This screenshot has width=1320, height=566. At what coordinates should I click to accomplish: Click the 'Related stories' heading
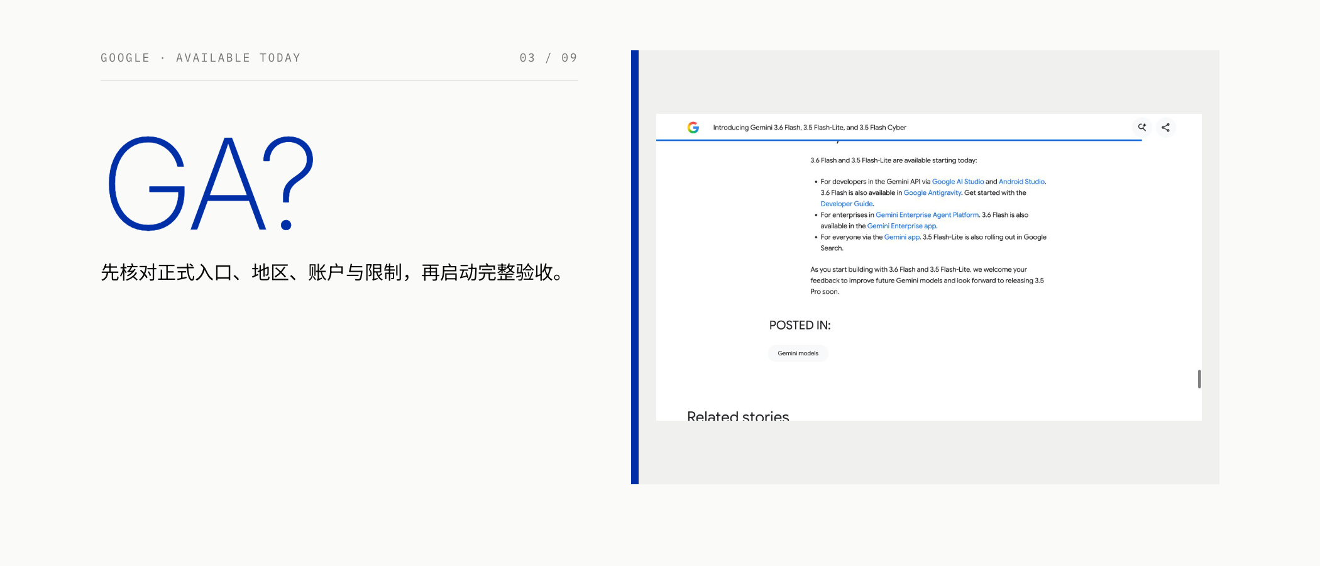(x=738, y=416)
